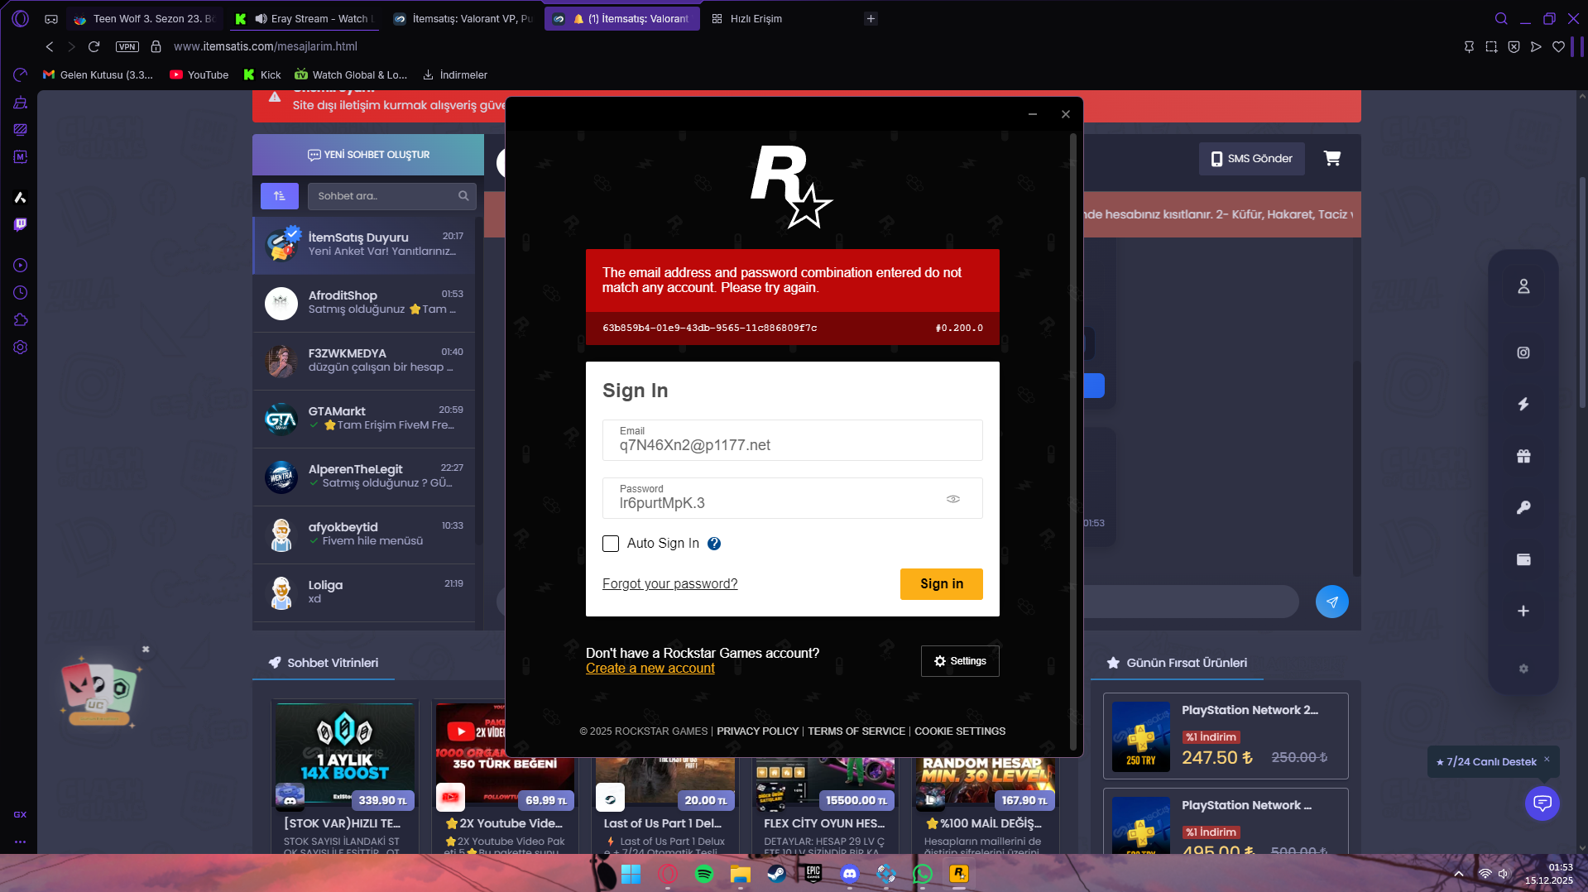Go back in browser history
1588x892 pixels.
[x=50, y=46]
